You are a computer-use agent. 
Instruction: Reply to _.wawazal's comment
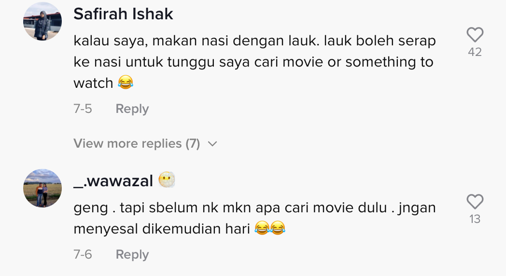click(x=132, y=254)
